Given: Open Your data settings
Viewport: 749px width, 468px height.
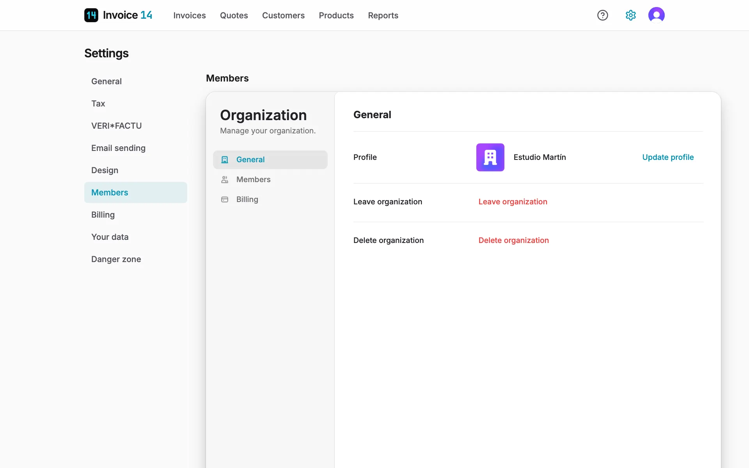Looking at the screenshot, I should pyautogui.click(x=136, y=237).
